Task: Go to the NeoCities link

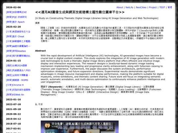Action: click(x=141, y=7)
